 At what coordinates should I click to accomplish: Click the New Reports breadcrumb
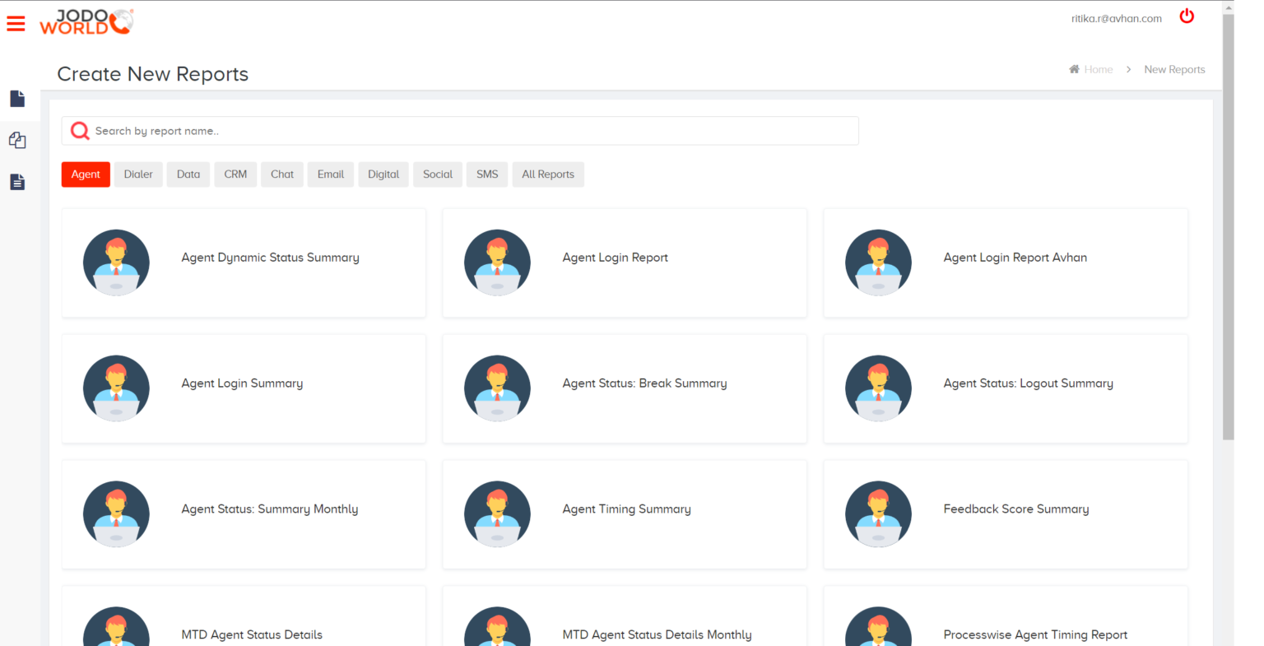click(1174, 69)
